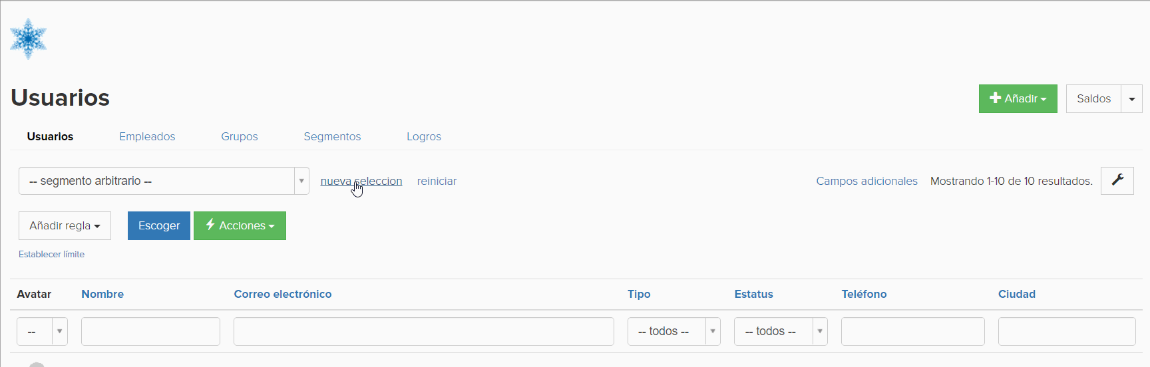The image size is (1150, 367).
Task: Go to the Segmentos tab
Action: point(332,136)
